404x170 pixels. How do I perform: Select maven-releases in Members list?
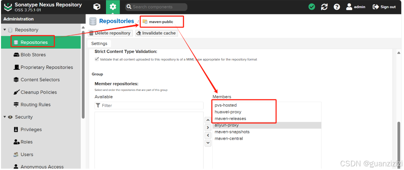click(x=267, y=119)
